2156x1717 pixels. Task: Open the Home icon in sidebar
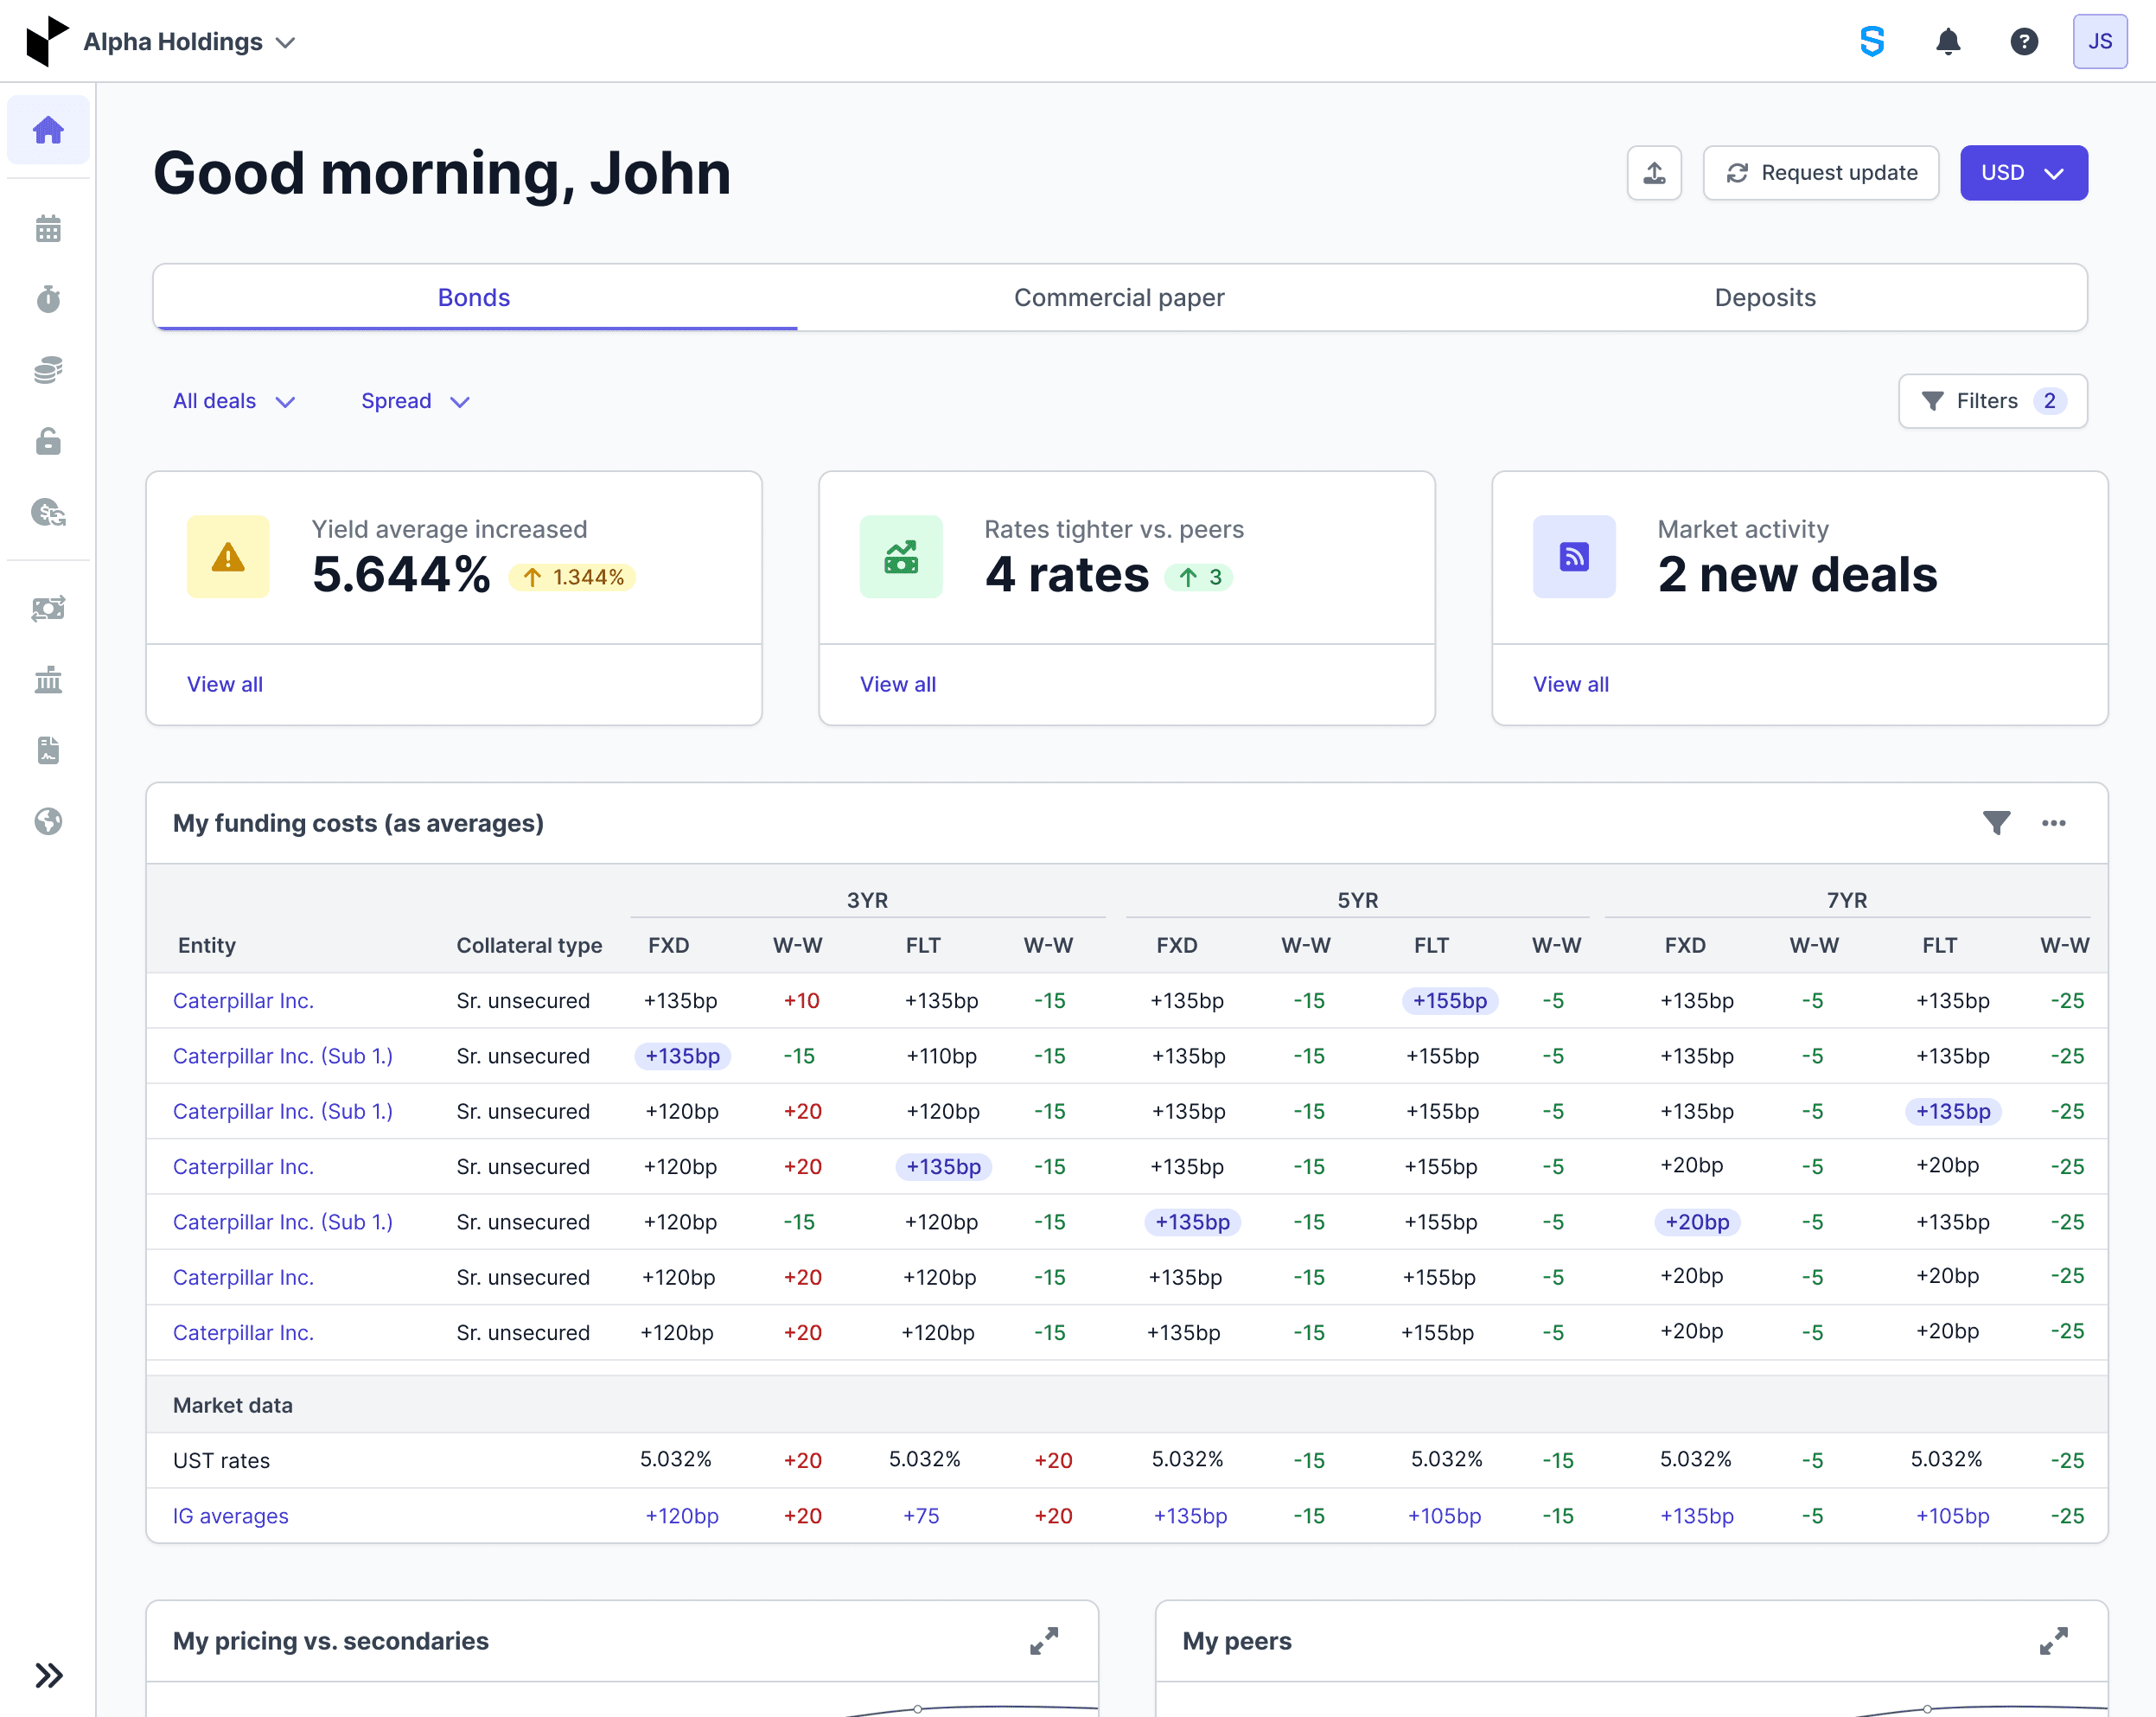pyautogui.click(x=48, y=130)
